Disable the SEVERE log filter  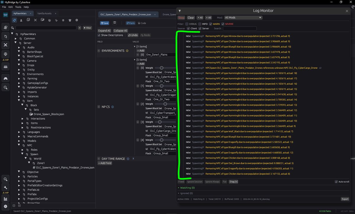(223, 24)
